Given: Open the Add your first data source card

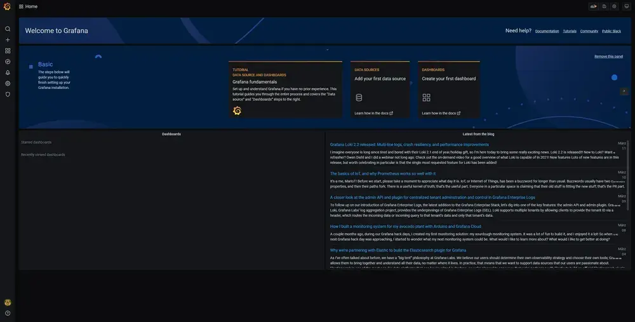Looking at the screenshot, I should 380,89.
